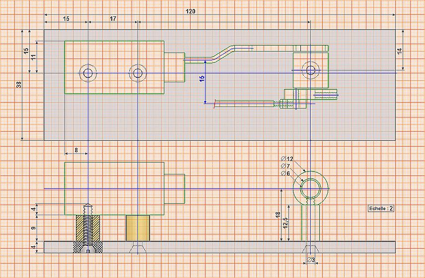
Task: Click the 18 vertical dimension text
Action: tap(278, 215)
